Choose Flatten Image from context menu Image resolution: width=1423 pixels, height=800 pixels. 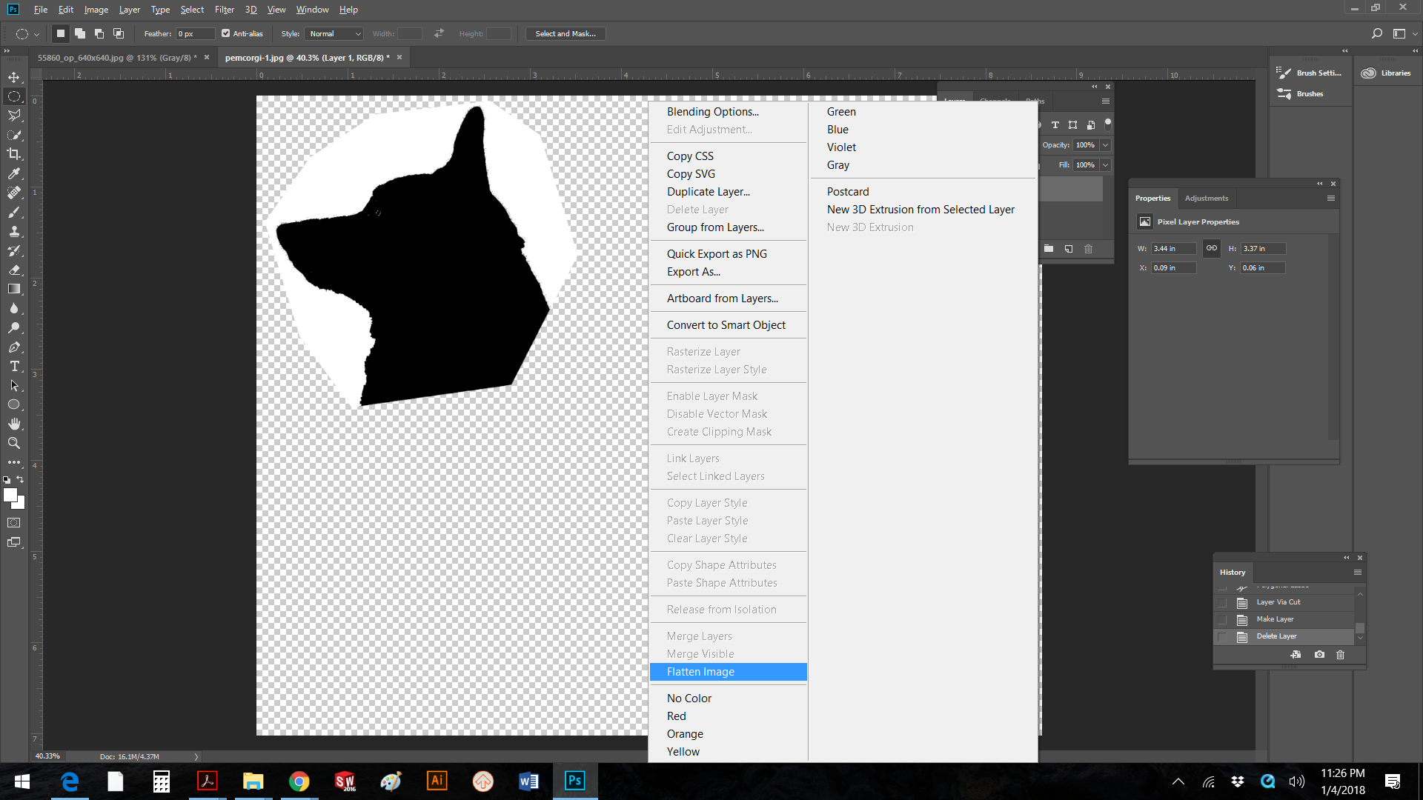(x=700, y=672)
